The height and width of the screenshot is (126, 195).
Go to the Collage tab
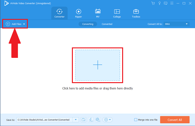pyautogui.click(x=117, y=13)
